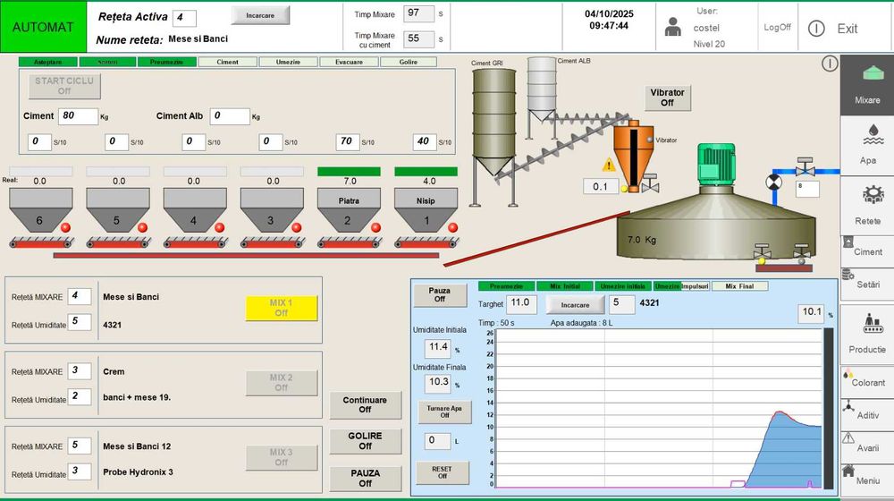Open the Productie page

(x=866, y=335)
